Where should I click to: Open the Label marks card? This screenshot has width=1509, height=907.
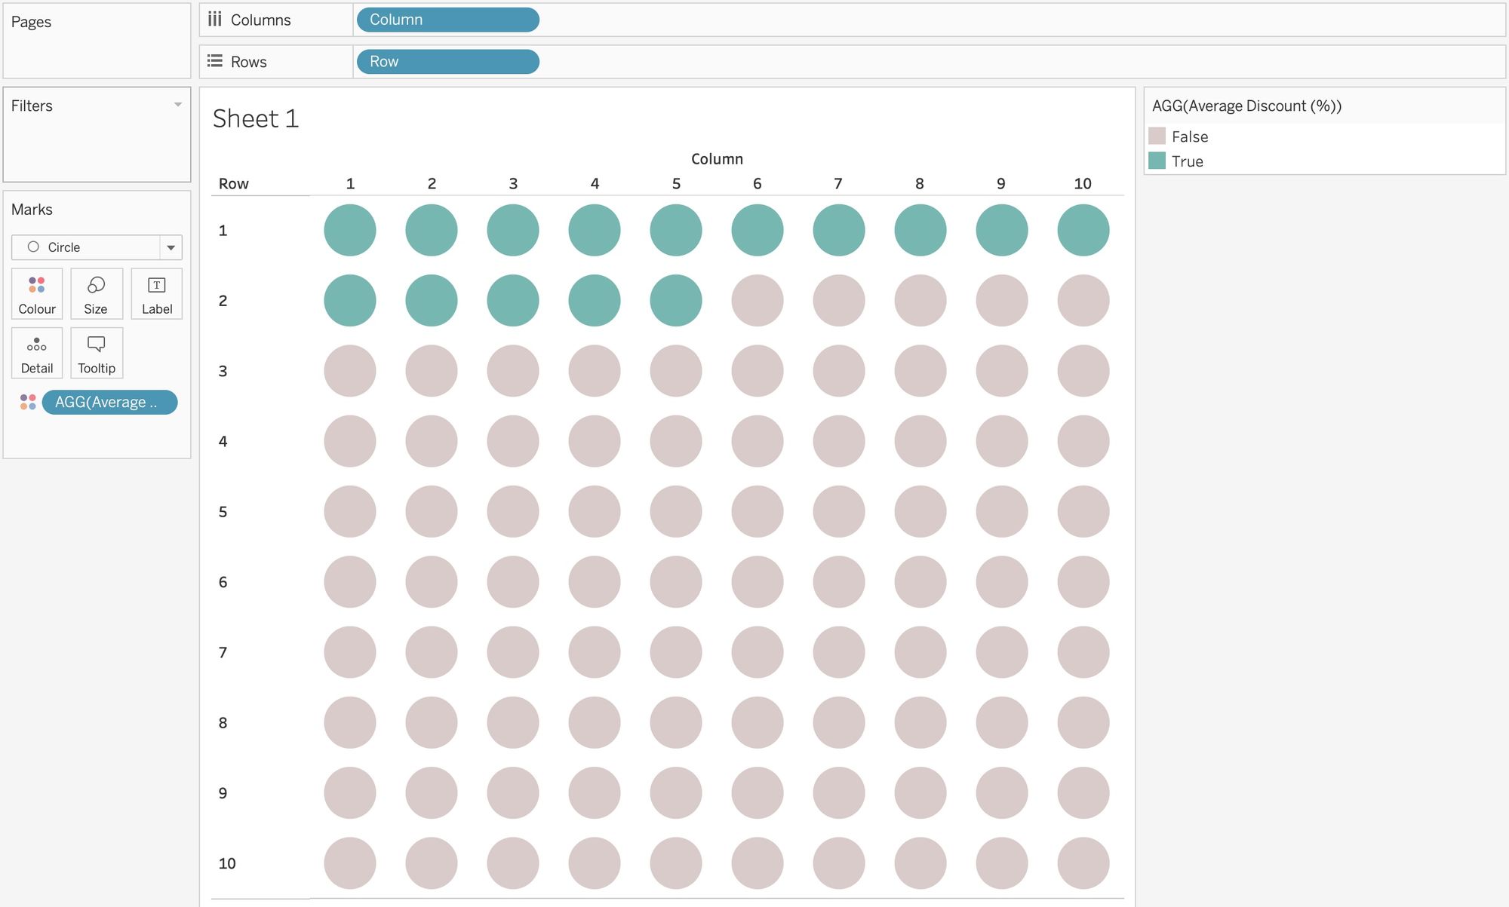(x=157, y=294)
